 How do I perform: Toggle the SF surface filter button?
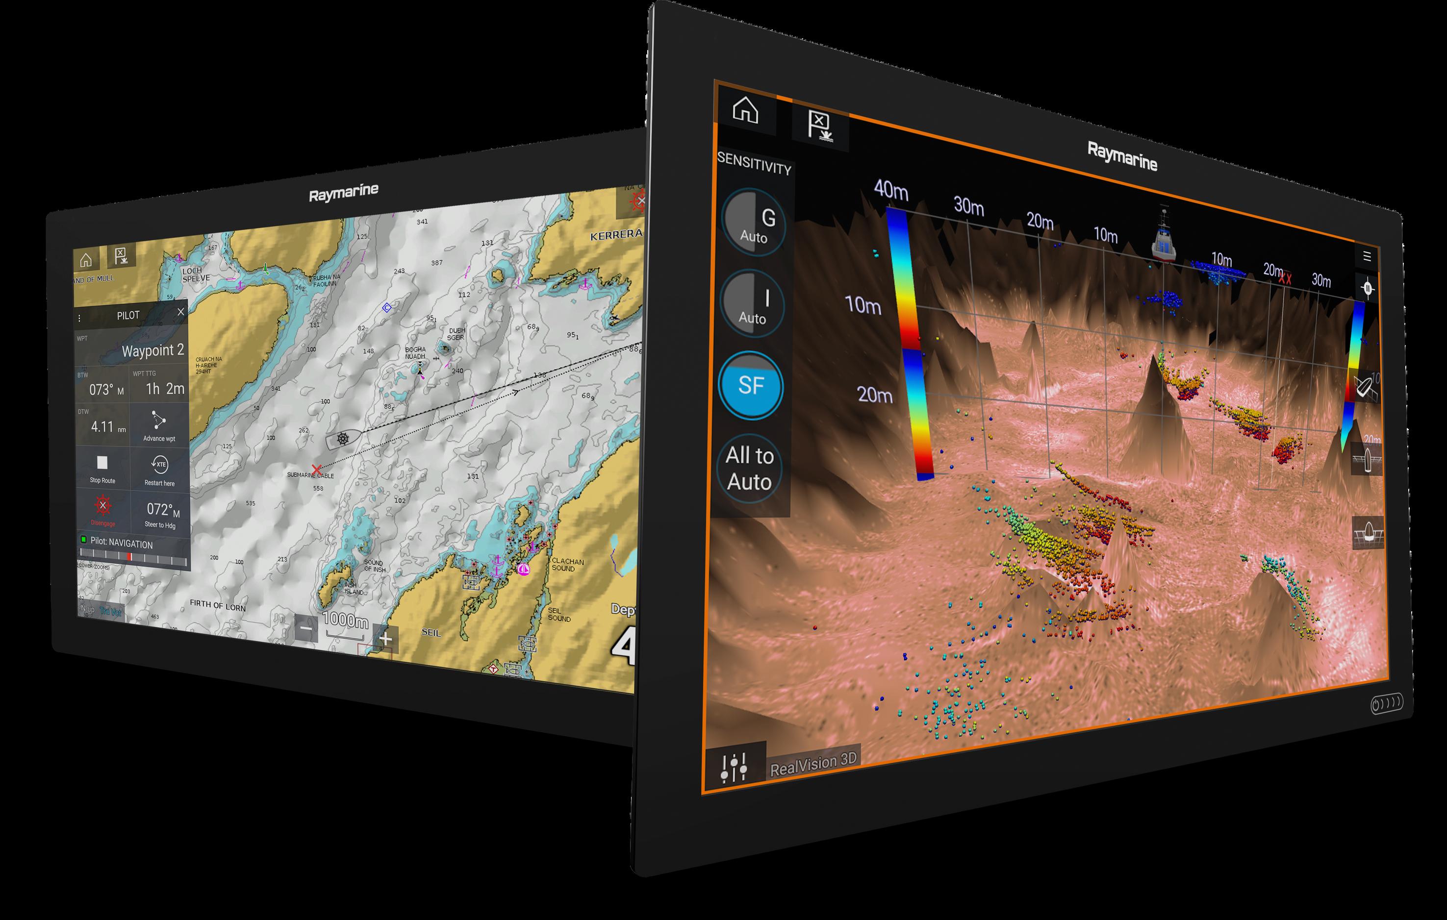[751, 385]
